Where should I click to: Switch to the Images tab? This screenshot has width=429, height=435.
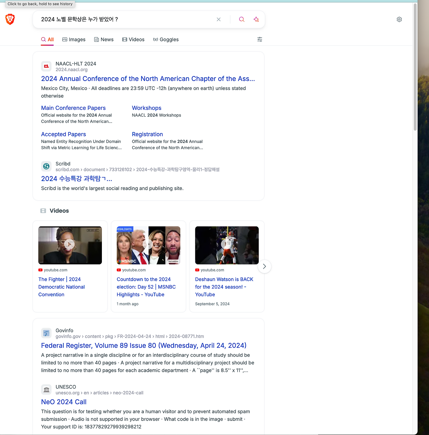click(74, 40)
